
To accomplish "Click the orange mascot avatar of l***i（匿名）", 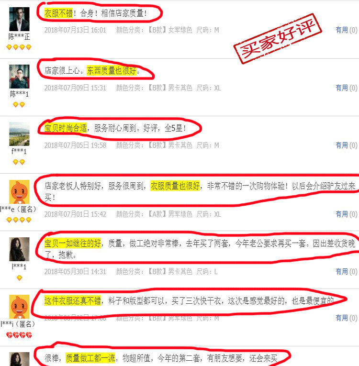I will 19,307.
